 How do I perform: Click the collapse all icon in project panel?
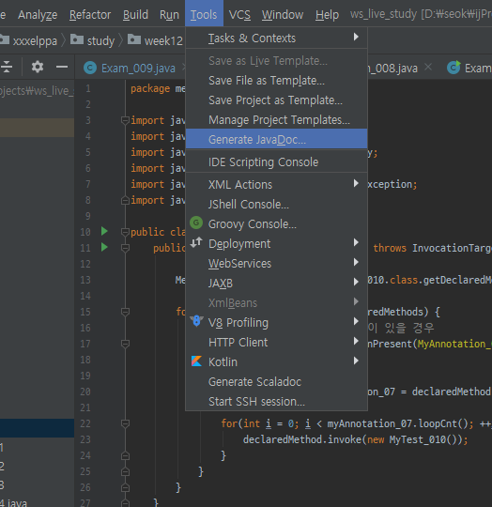point(7,67)
